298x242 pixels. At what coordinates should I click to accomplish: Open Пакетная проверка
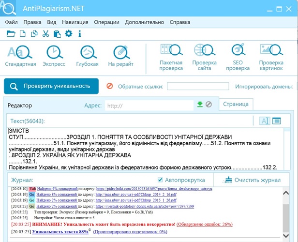171,58
